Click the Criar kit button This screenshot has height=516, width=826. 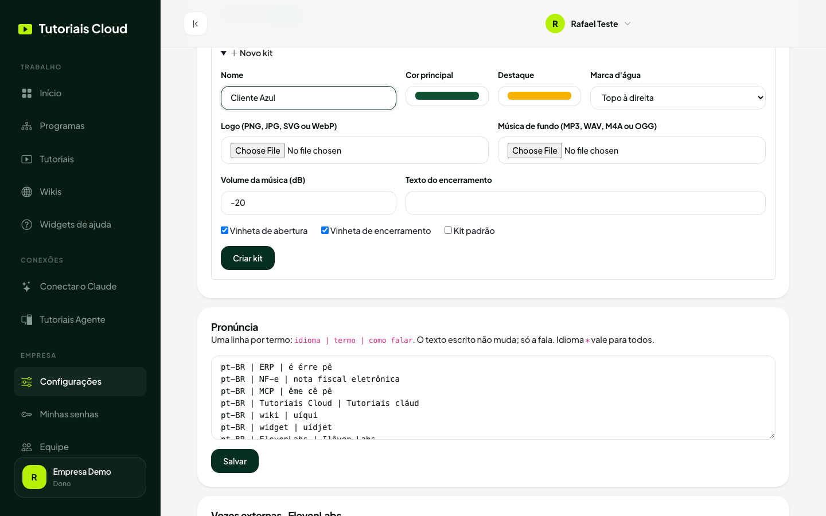[248, 258]
